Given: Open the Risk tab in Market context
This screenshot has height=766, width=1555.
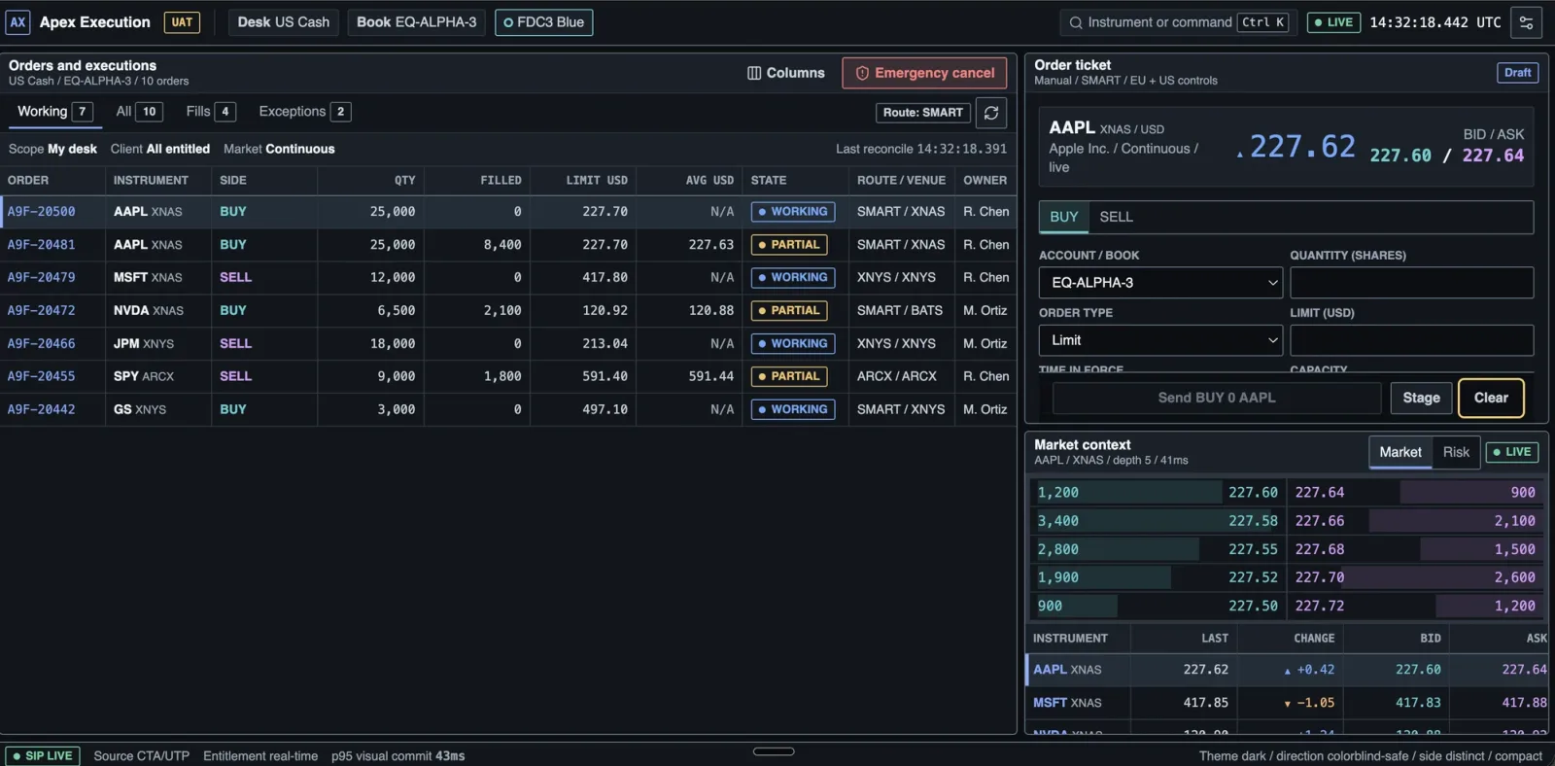Looking at the screenshot, I should [1456, 452].
